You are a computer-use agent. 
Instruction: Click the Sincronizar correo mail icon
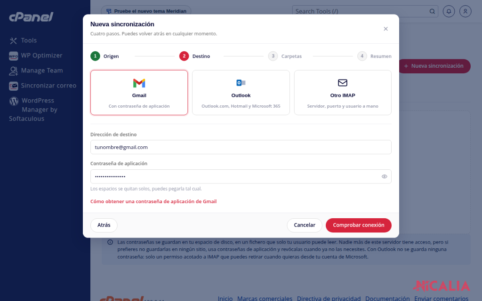pyautogui.click(x=13, y=86)
